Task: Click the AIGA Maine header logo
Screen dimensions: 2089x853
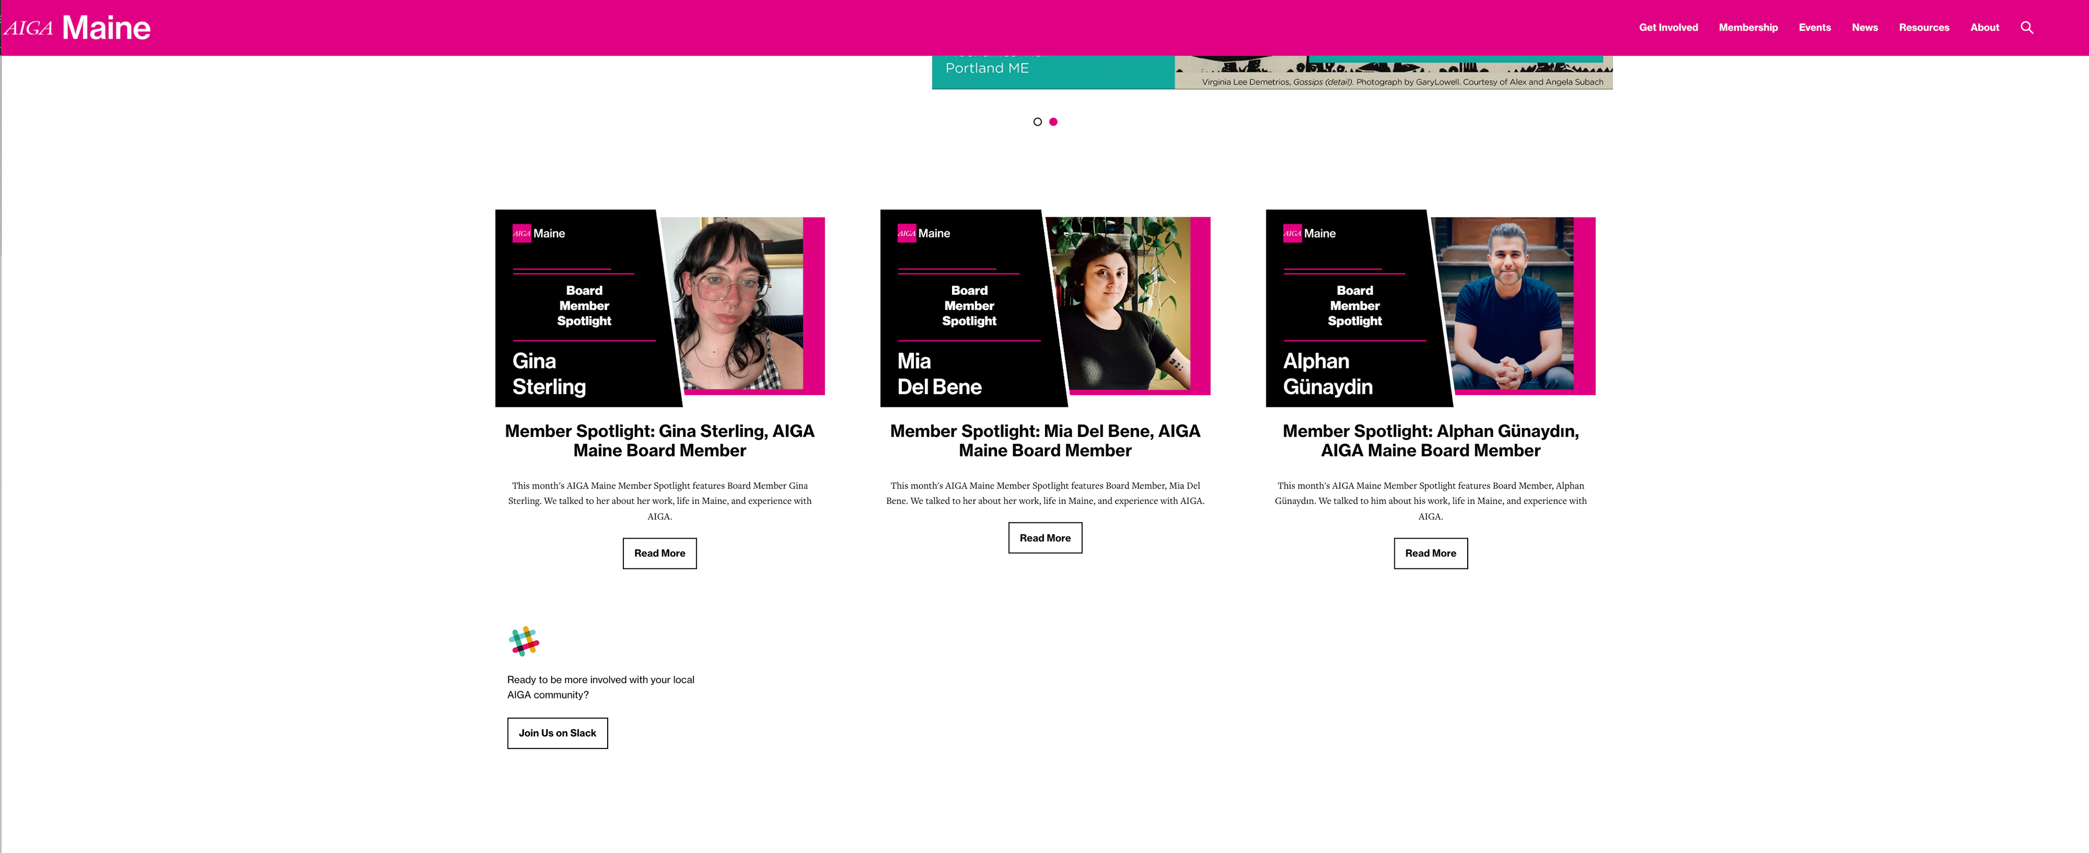Action: click(78, 28)
